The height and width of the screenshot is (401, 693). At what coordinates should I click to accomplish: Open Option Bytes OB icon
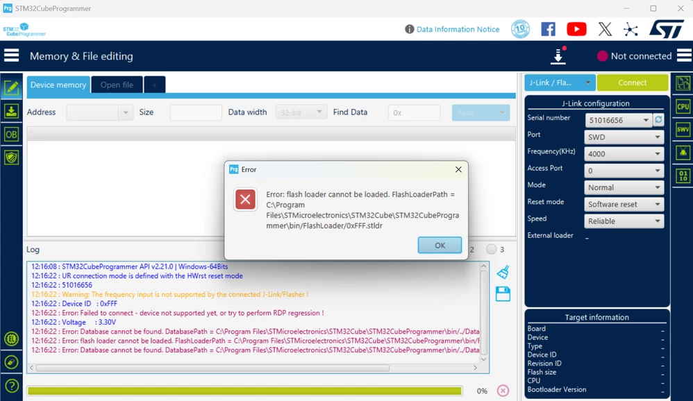click(x=12, y=135)
